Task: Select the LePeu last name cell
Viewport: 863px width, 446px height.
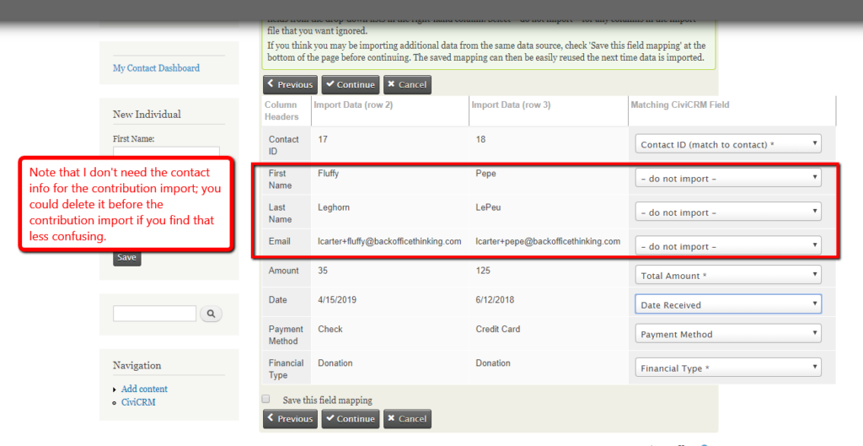Action: click(x=488, y=207)
